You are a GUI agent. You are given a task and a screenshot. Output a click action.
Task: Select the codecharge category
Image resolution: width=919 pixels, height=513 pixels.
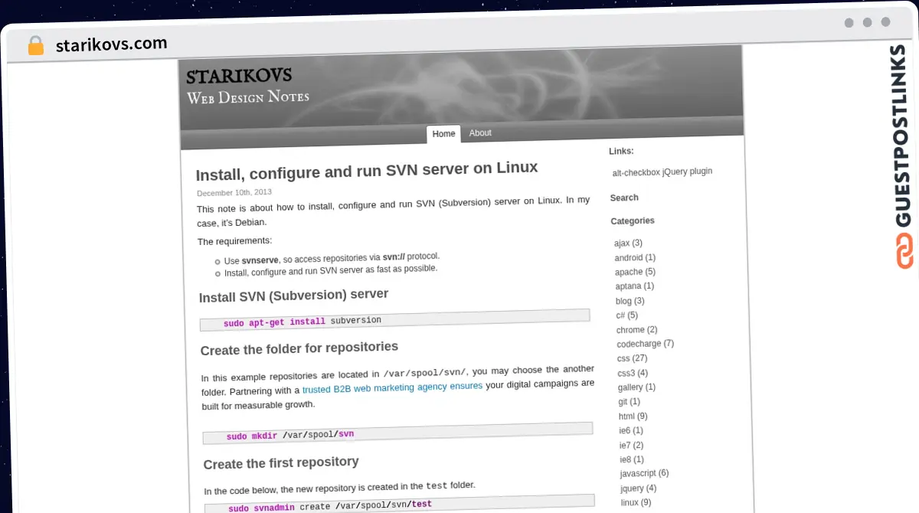(x=646, y=345)
